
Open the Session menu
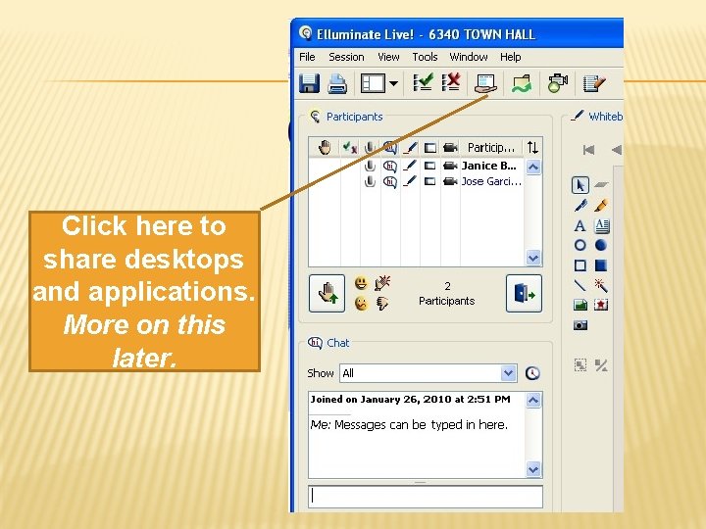(346, 57)
